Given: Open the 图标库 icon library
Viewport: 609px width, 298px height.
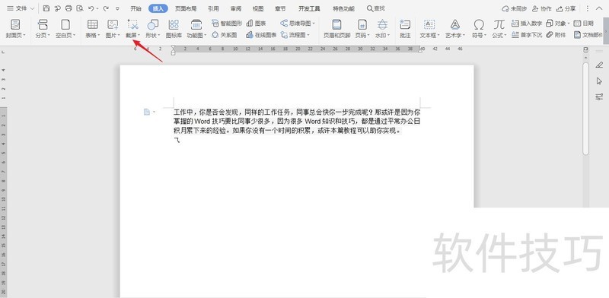Looking at the screenshot, I should [x=174, y=29].
